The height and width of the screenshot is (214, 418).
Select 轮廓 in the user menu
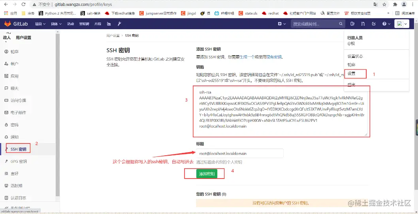click(x=351, y=65)
